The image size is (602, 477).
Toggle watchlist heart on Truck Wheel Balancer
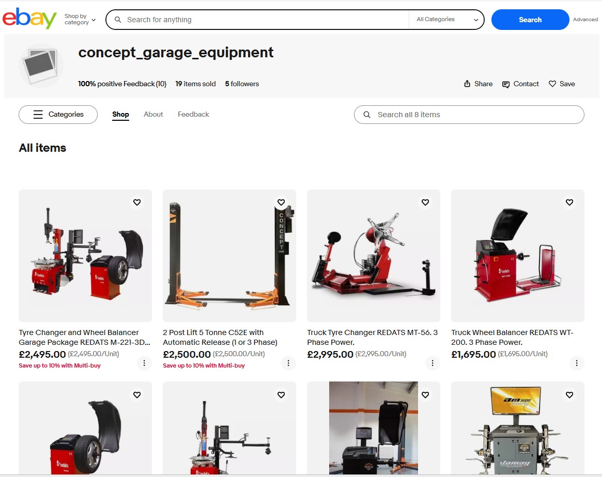pyautogui.click(x=569, y=202)
